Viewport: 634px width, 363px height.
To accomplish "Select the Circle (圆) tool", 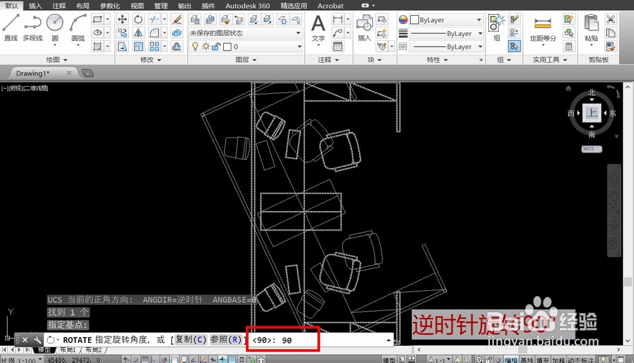I will click(55, 27).
